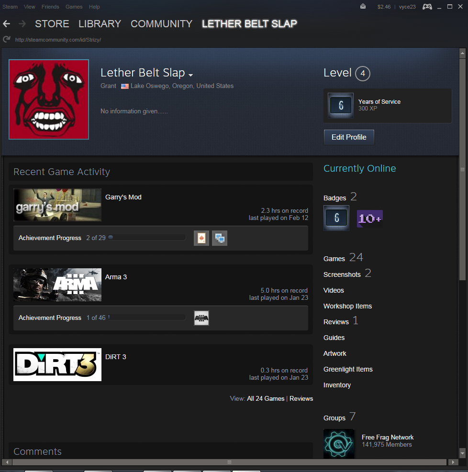Click Garry's Mod 2.3 hrs on record
This screenshot has width=468, height=472.
click(284, 211)
